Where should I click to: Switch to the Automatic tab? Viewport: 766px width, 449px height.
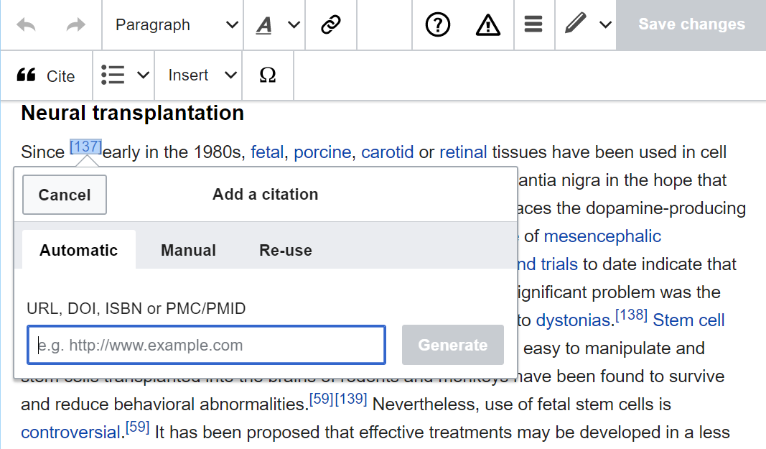tap(79, 250)
